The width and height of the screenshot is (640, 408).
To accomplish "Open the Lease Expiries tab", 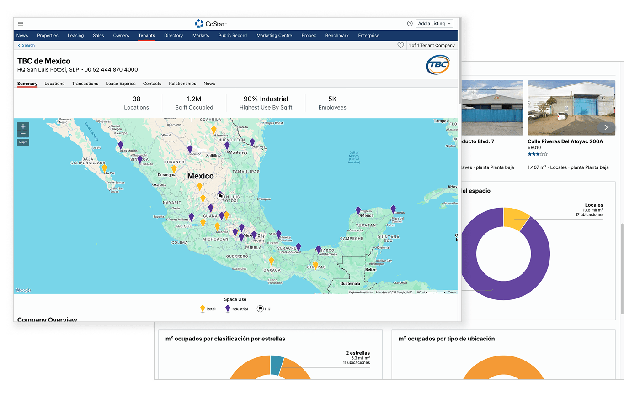I will click(x=121, y=84).
